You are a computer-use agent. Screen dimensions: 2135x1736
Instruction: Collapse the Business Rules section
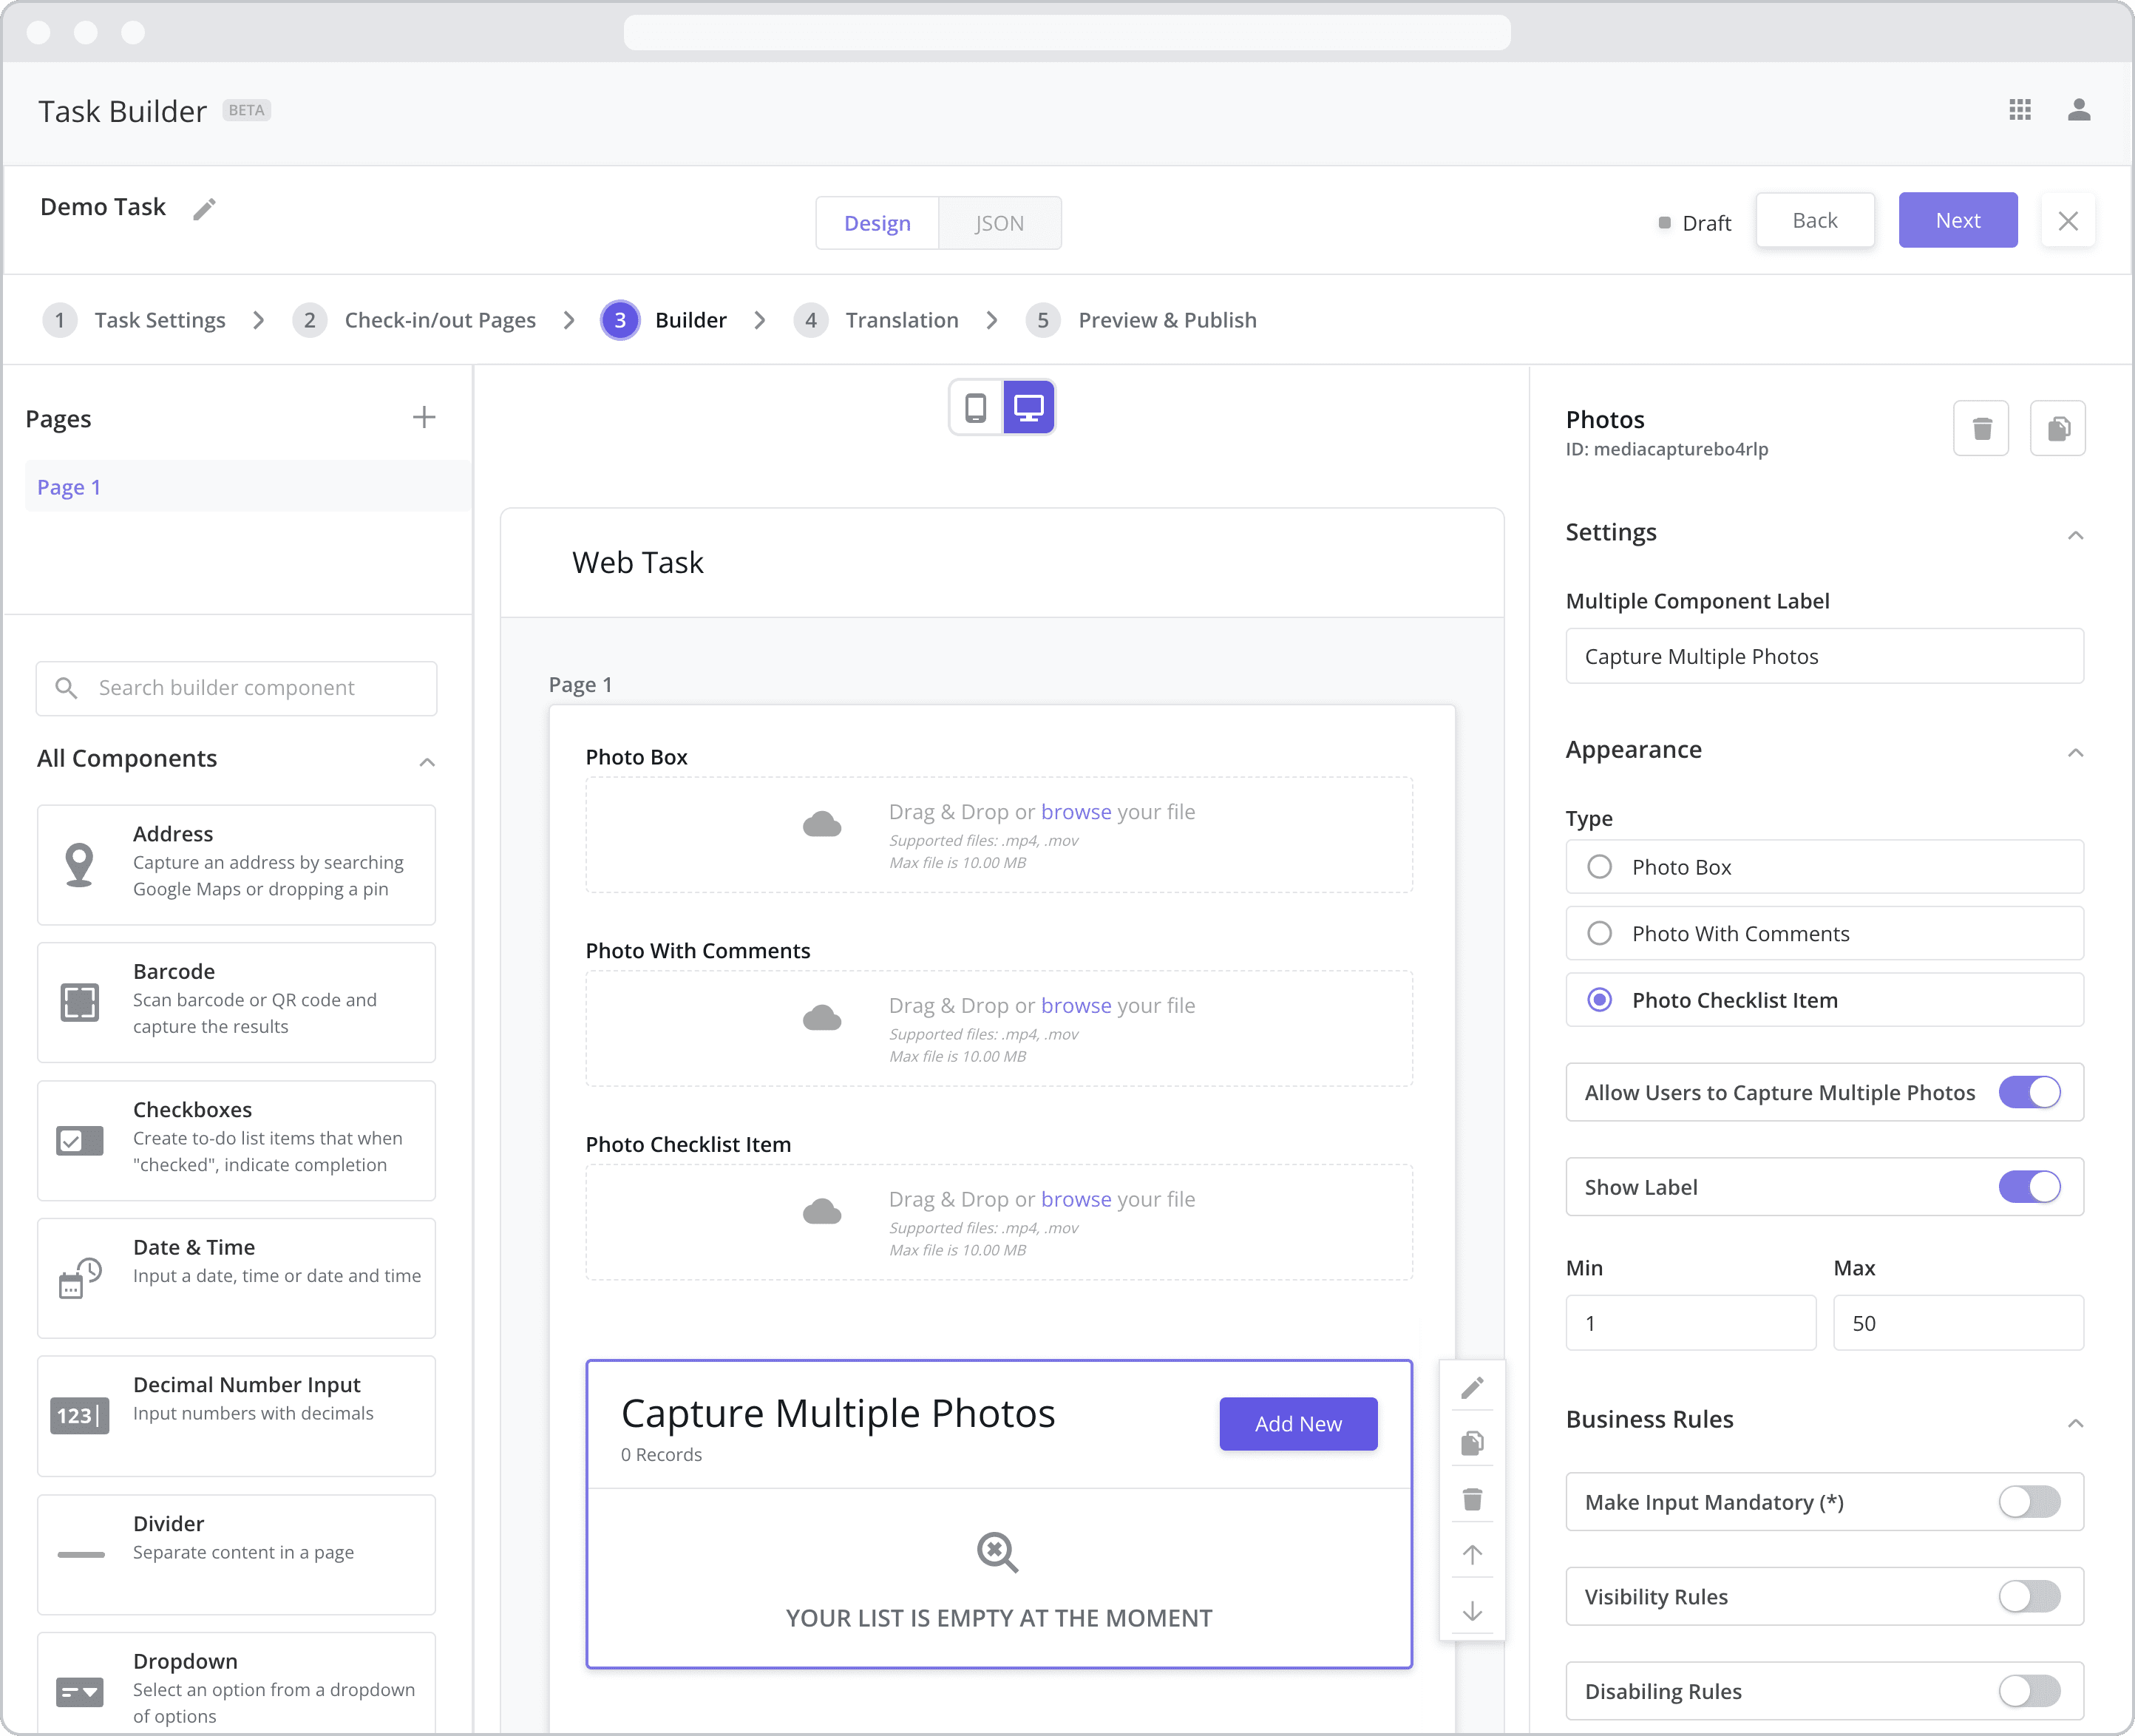[x=2076, y=1422]
